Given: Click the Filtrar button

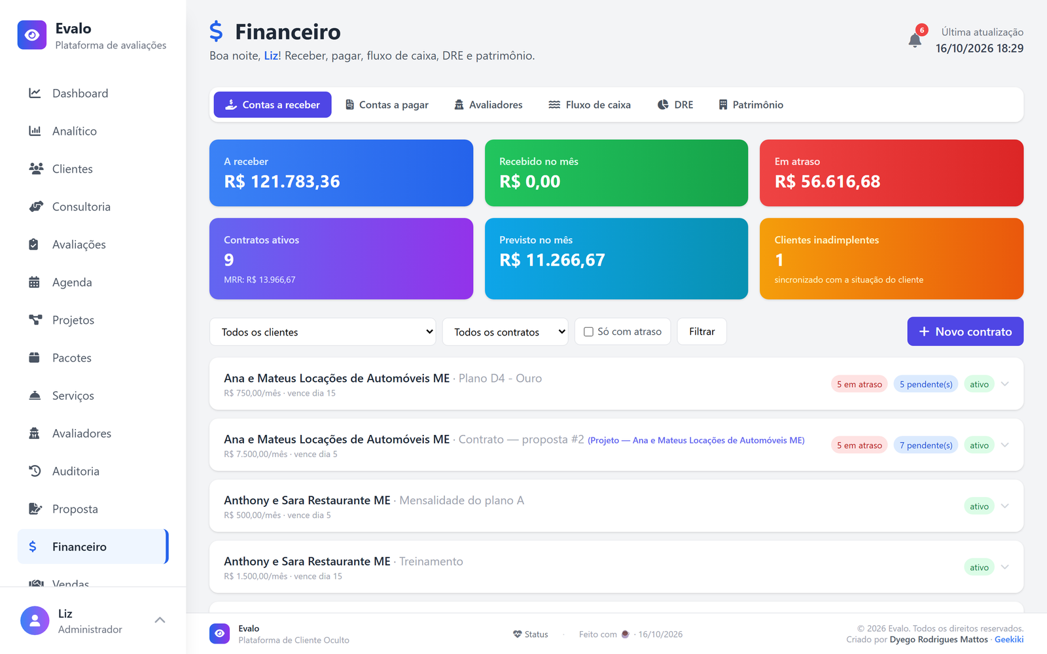Looking at the screenshot, I should pyautogui.click(x=701, y=332).
